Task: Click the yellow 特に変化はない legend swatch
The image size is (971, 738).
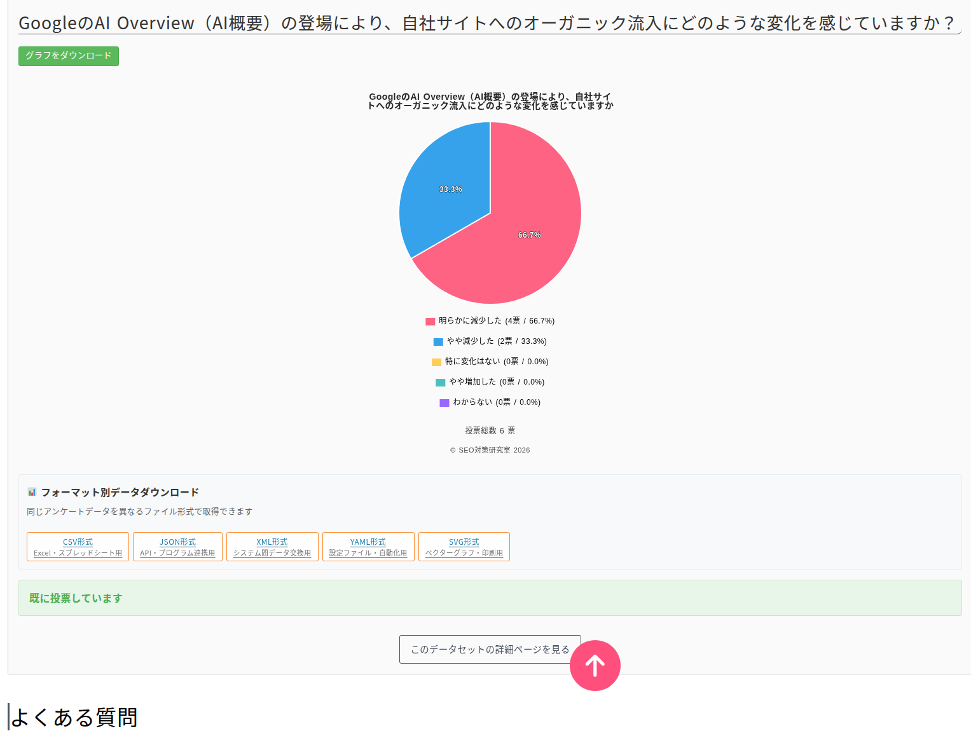Action: pyautogui.click(x=436, y=362)
